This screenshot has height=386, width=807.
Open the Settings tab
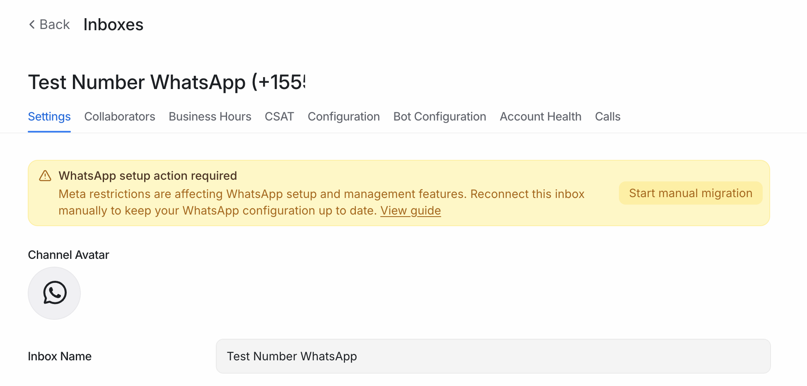[x=49, y=117]
